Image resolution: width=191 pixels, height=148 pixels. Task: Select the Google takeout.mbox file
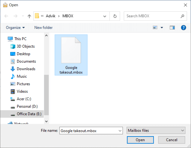[71, 55]
